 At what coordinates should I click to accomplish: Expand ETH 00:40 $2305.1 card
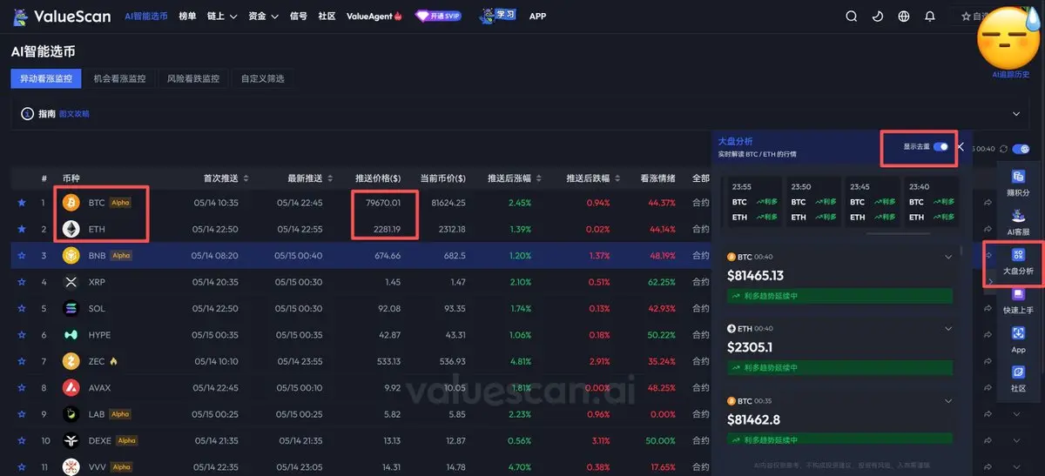tap(948, 328)
